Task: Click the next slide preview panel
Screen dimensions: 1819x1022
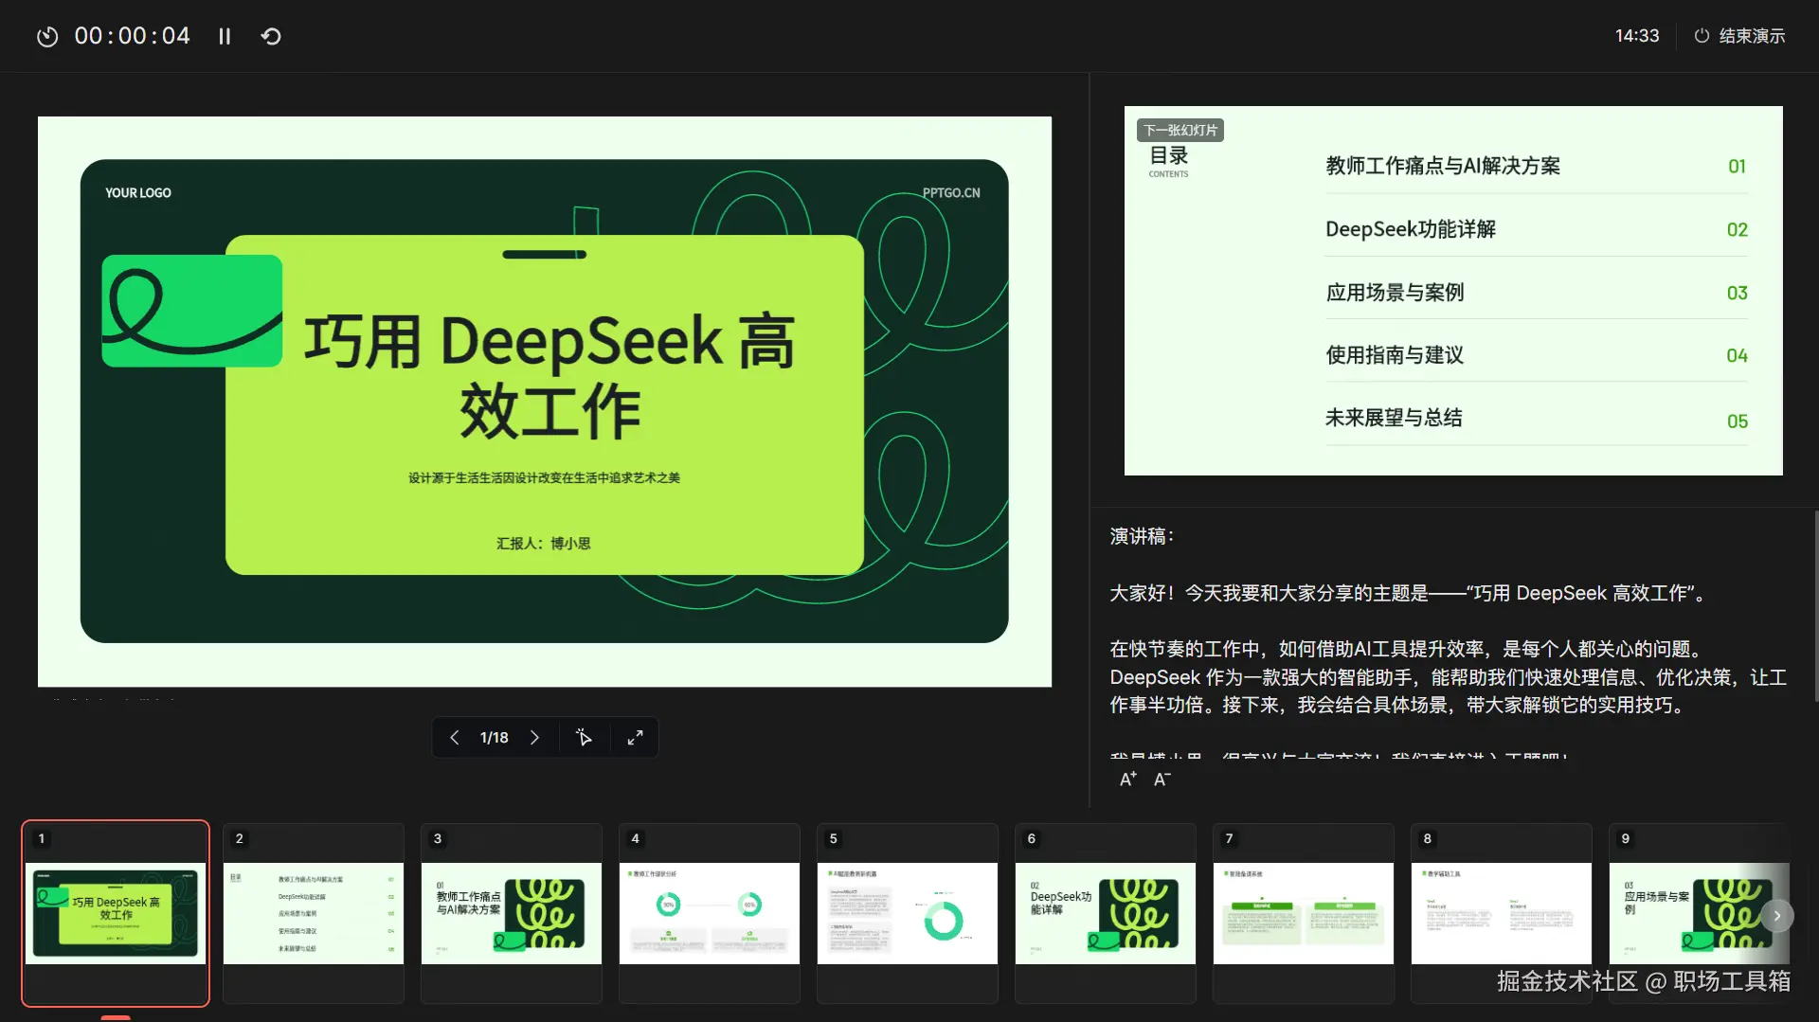Action: (x=1453, y=291)
